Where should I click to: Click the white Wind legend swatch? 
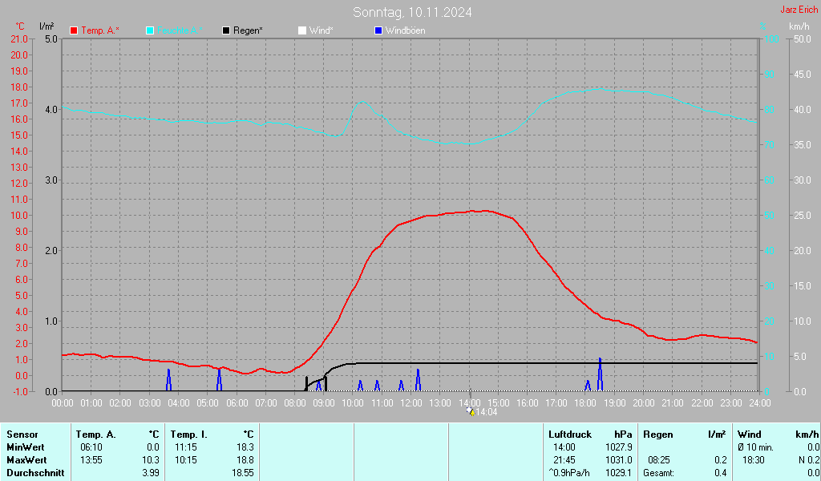(x=302, y=30)
